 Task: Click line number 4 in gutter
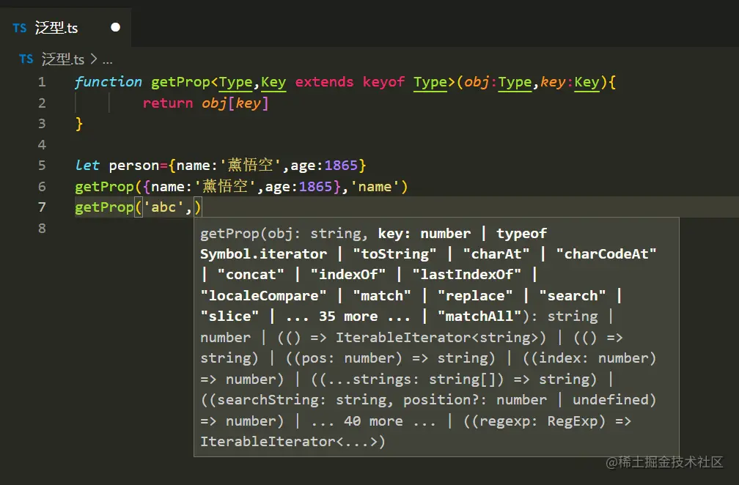pos(42,144)
